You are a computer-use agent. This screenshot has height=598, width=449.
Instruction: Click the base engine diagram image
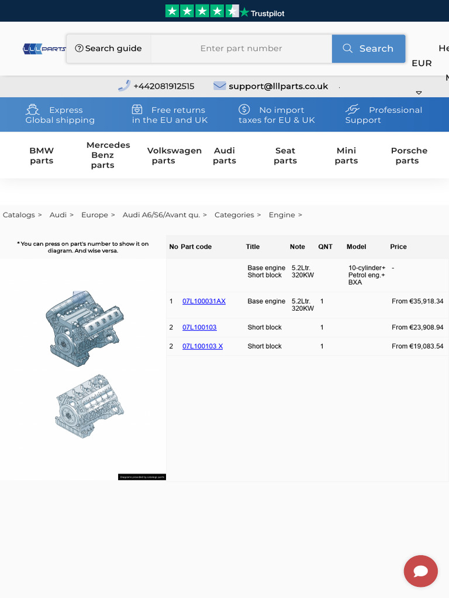click(x=85, y=329)
